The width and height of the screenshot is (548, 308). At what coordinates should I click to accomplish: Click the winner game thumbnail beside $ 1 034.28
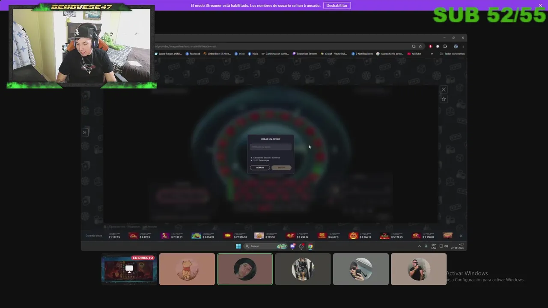pyautogui.click(x=196, y=236)
